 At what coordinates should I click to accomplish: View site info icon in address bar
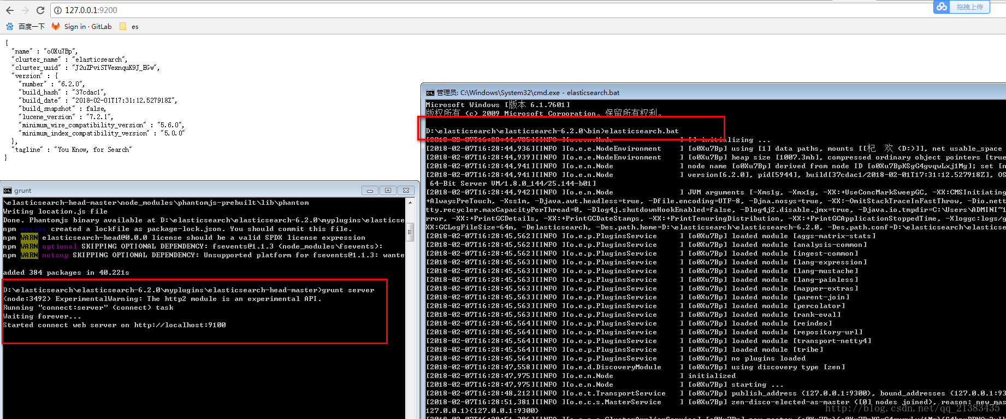point(58,10)
